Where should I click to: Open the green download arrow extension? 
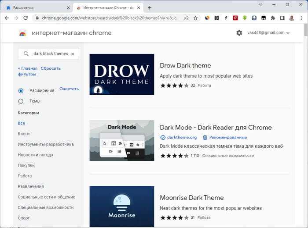[245, 18]
